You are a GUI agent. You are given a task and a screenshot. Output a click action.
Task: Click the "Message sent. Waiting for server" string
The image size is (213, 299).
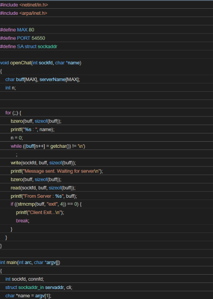(x=62, y=171)
